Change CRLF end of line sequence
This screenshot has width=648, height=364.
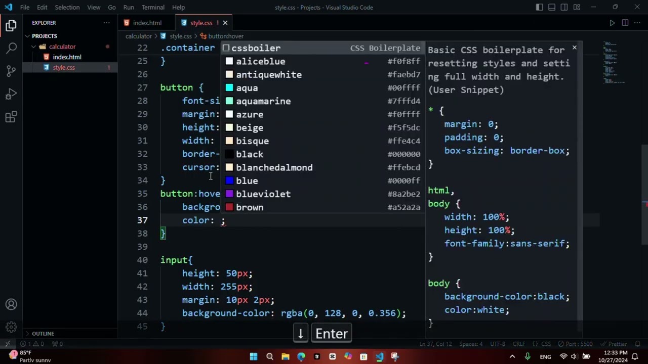(519, 344)
